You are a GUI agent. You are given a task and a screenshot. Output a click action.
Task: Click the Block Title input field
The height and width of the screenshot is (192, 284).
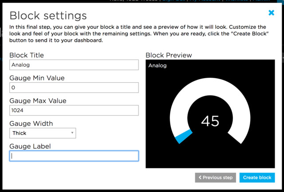pyautogui.click(x=74, y=65)
